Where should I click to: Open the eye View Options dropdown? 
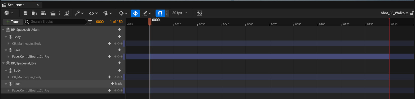coord(93,13)
